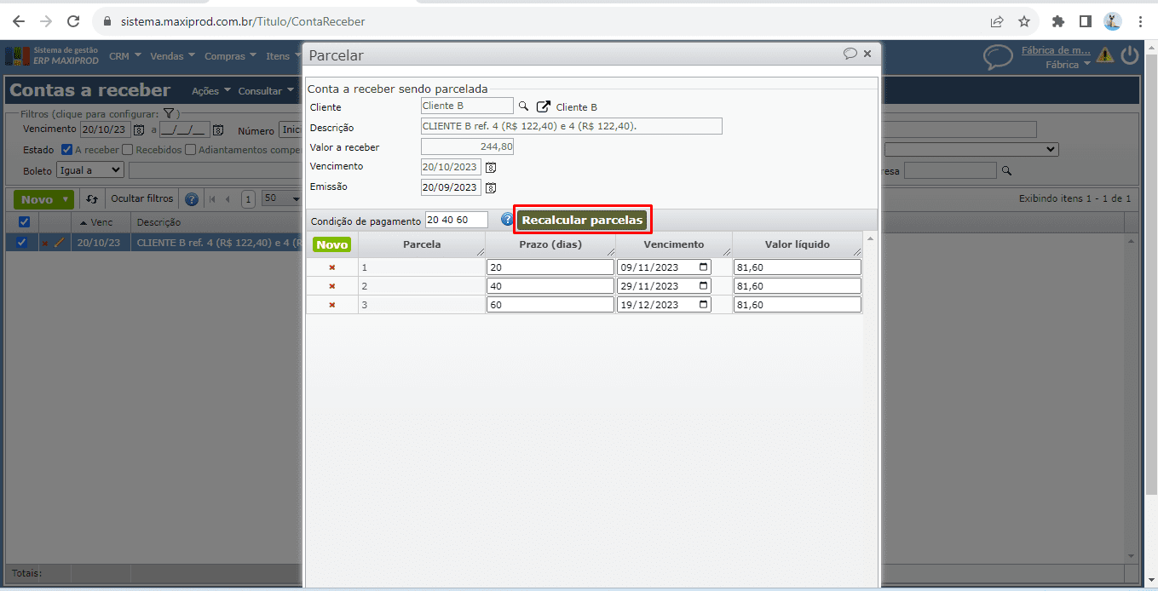Viewport: 1158px width, 591px height.
Task: Click the Valor líquido column header
Action: [798, 244]
